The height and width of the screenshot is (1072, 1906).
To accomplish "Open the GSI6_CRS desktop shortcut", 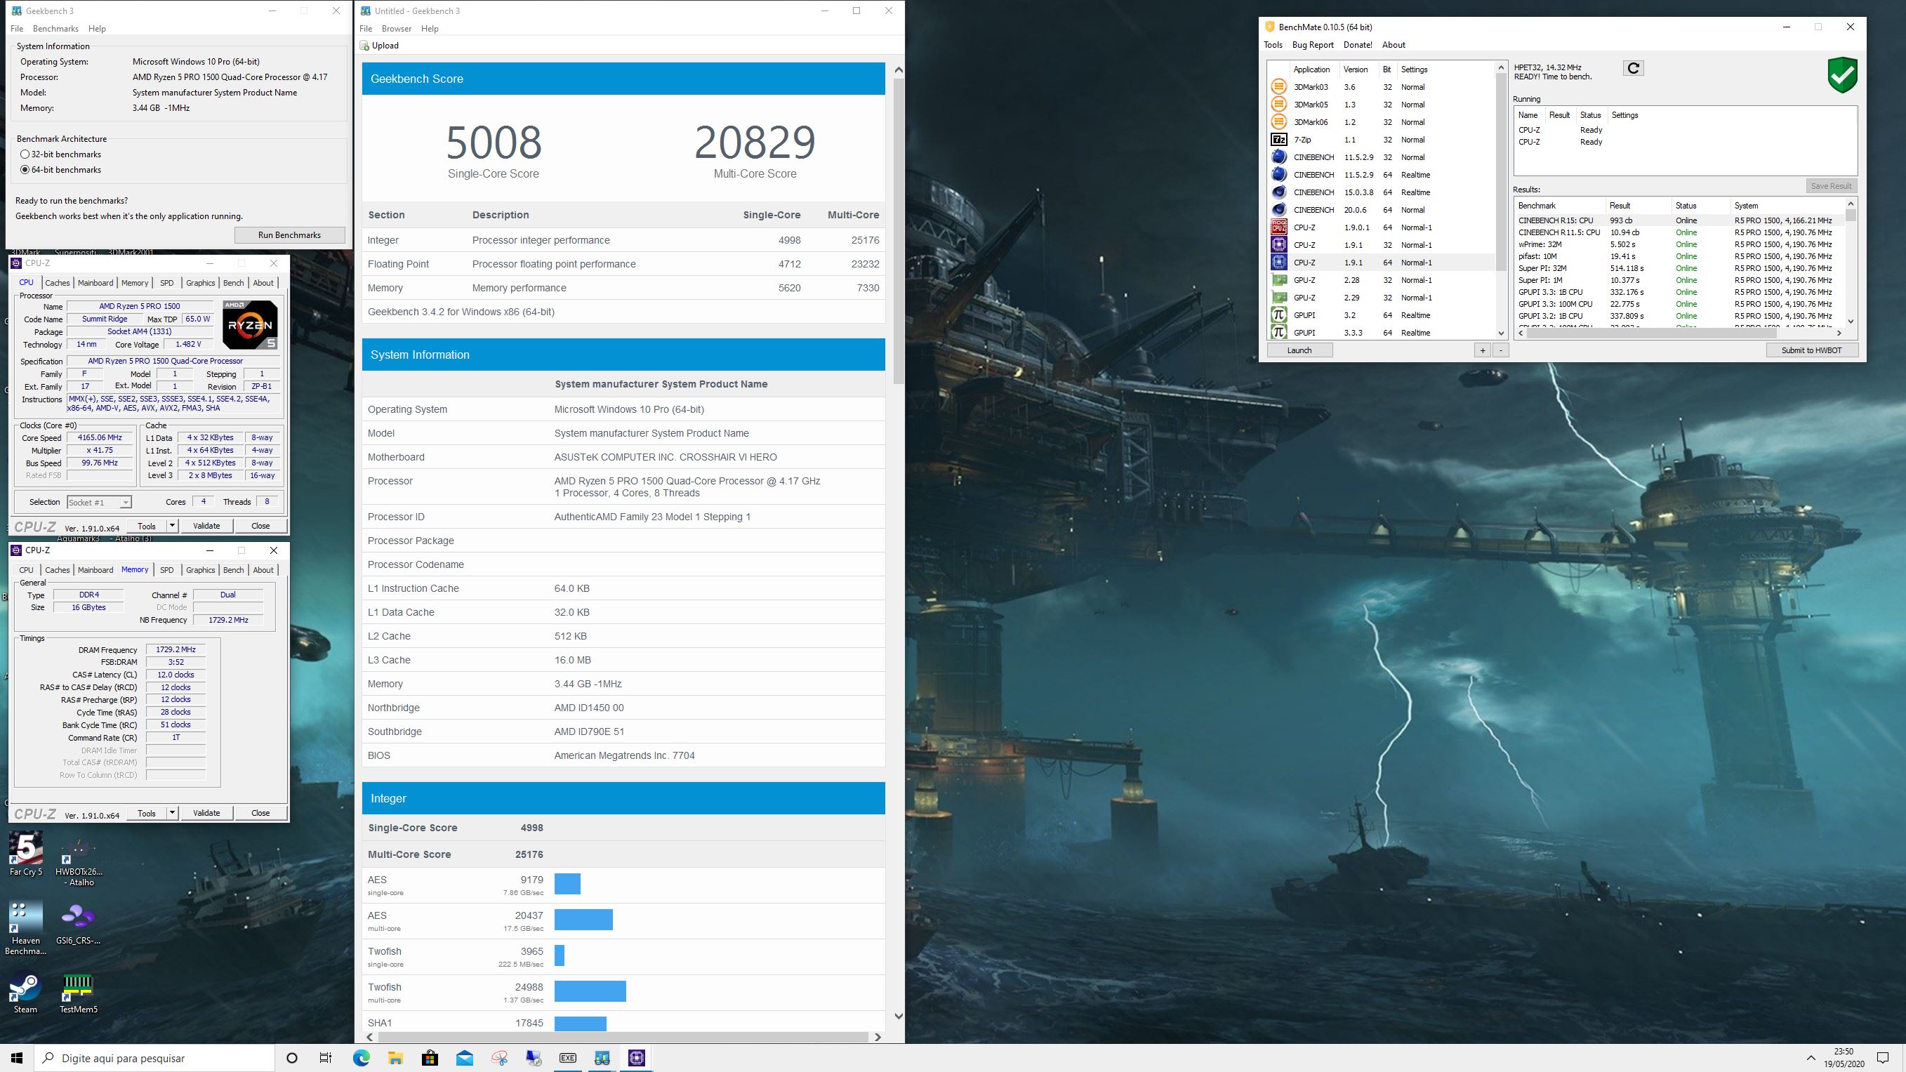I will (x=79, y=923).
